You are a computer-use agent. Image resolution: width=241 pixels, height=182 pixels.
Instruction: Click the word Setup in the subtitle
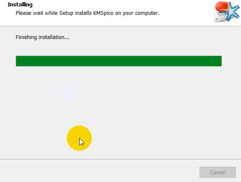point(66,13)
